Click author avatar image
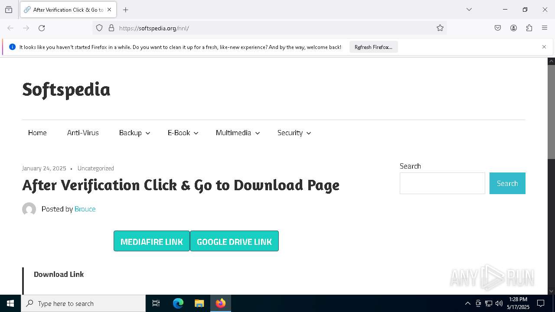 pyautogui.click(x=29, y=209)
